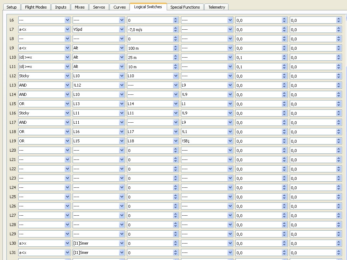Open the empty L20 function dropdown
Image resolution: width=347 pixels, height=260 pixels.
67,151
